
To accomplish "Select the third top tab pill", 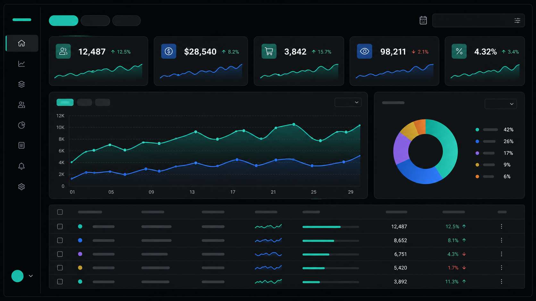I will point(126,20).
